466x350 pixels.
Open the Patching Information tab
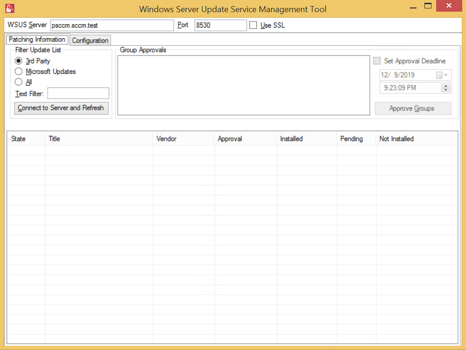(37, 40)
